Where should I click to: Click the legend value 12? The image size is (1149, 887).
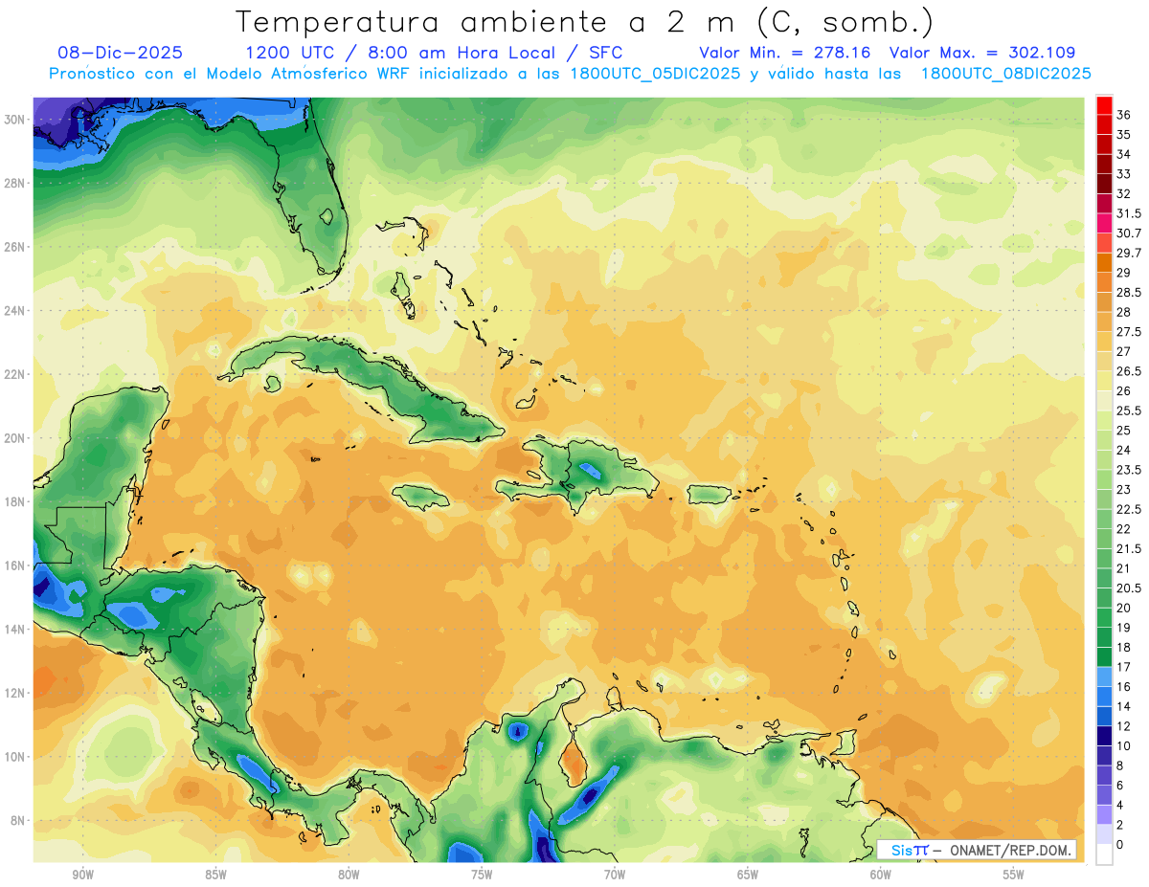click(1124, 726)
